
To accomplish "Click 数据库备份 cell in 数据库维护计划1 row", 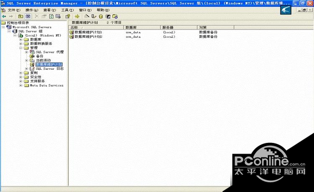I will pos(208,32).
